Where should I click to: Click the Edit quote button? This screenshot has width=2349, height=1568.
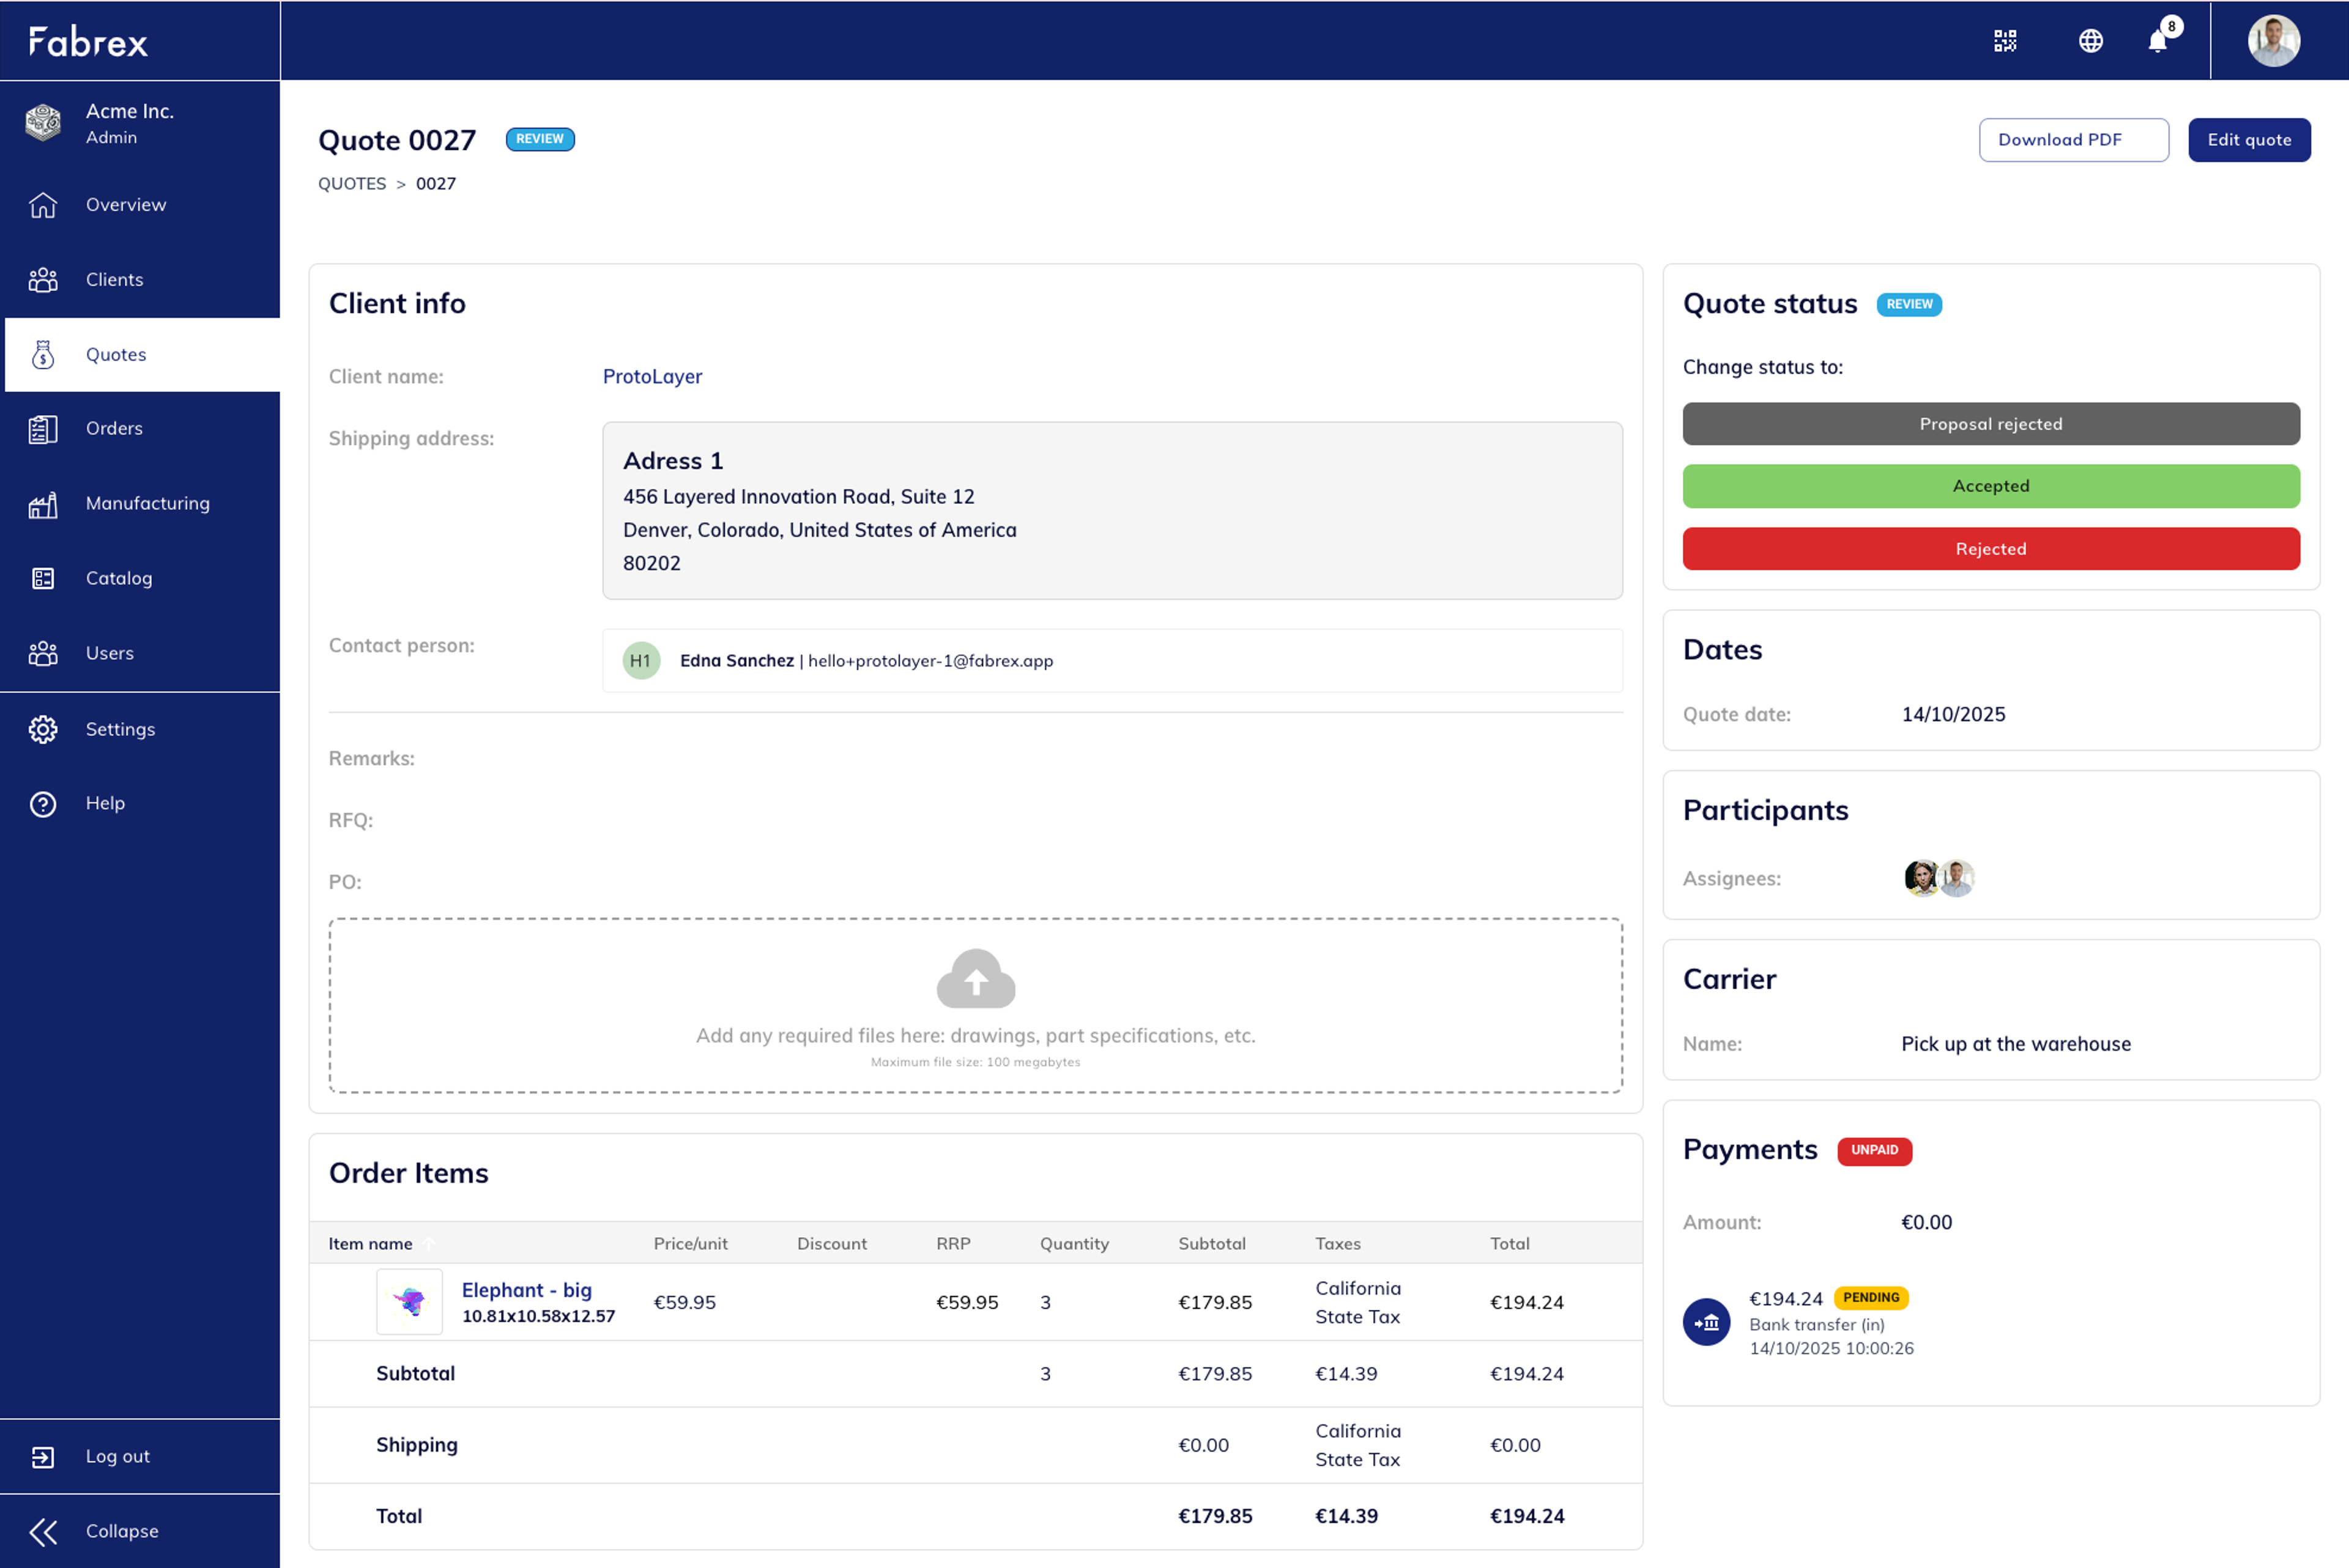pyautogui.click(x=2248, y=140)
